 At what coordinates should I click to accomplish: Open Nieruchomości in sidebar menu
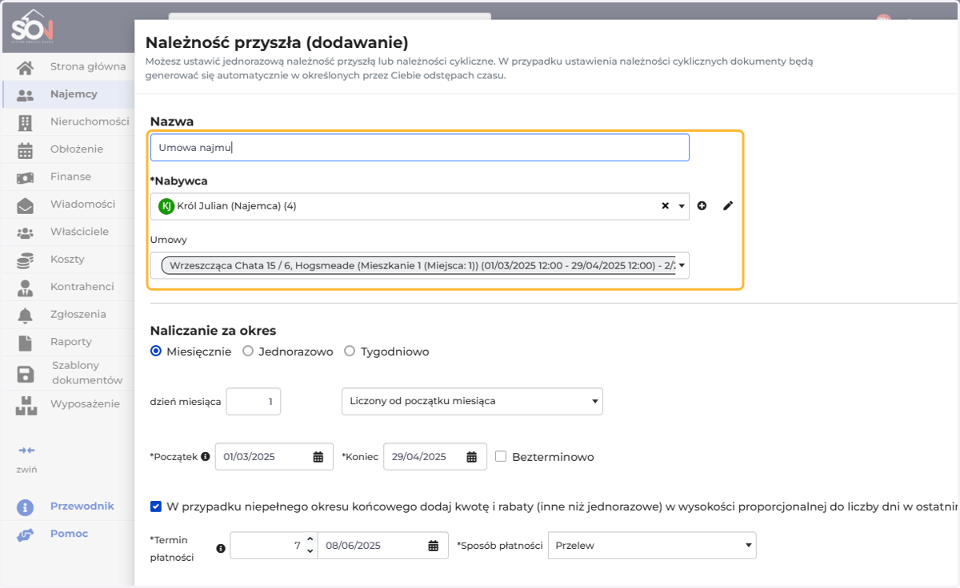[90, 122]
